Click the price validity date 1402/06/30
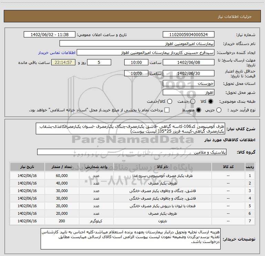This screenshot has width=265, height=256. tap(189, 73)
